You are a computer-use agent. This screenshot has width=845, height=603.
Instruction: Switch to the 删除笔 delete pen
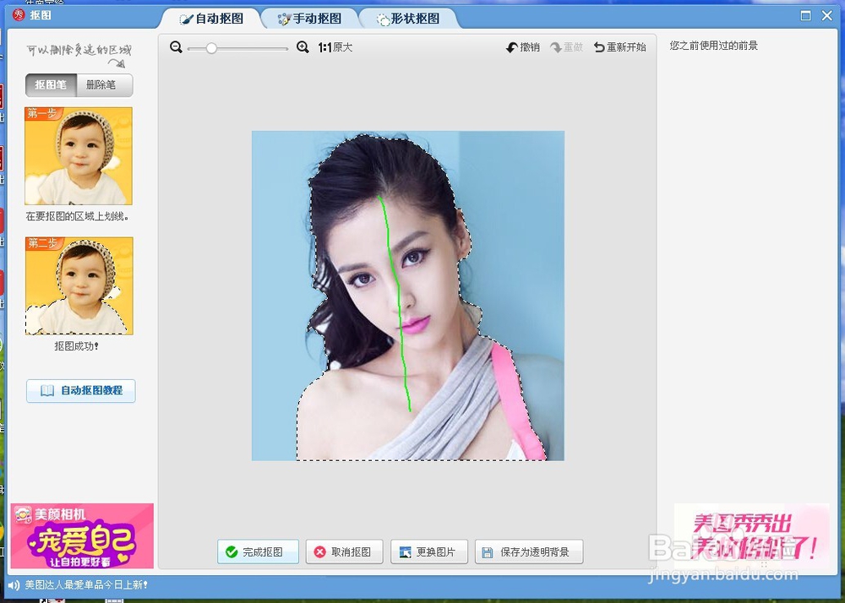click(103, 84)
